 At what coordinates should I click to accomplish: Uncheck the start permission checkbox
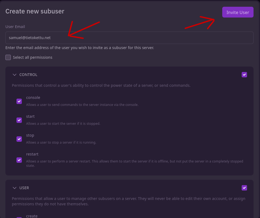click(19, 120)
